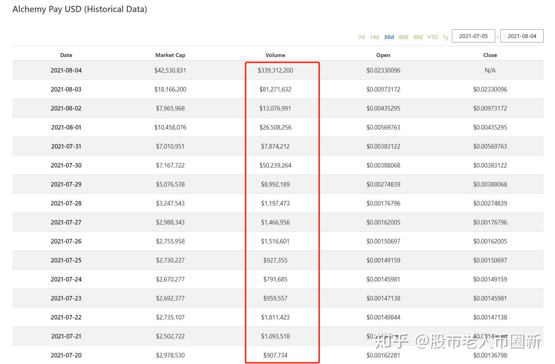Select the date cell 2021-07-25

tap(66, 260)
